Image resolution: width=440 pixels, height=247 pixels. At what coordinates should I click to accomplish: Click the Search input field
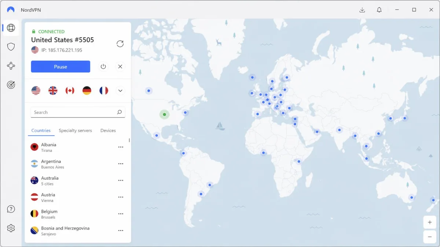78,112
